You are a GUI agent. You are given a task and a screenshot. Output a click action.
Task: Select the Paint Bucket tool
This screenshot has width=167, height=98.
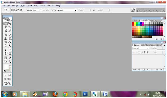click(x=10, y=42)
